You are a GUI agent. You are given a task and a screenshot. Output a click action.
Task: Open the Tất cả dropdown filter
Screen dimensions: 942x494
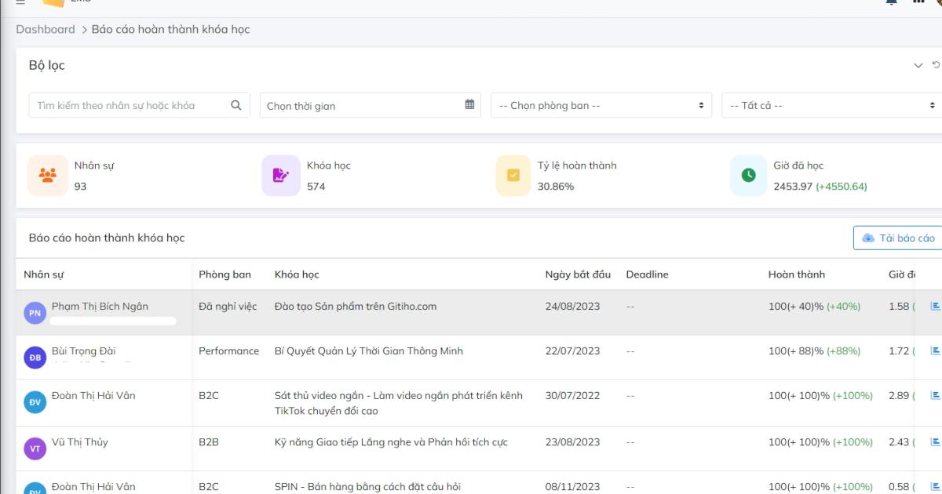coord(831,105)
